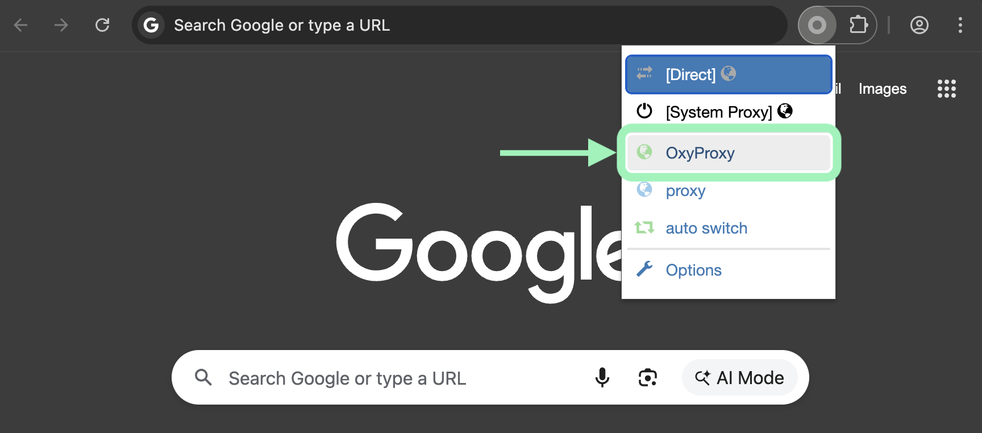Open the Google apps grid
The height and width of the screenshot is (433, 982).
(946, 89)
